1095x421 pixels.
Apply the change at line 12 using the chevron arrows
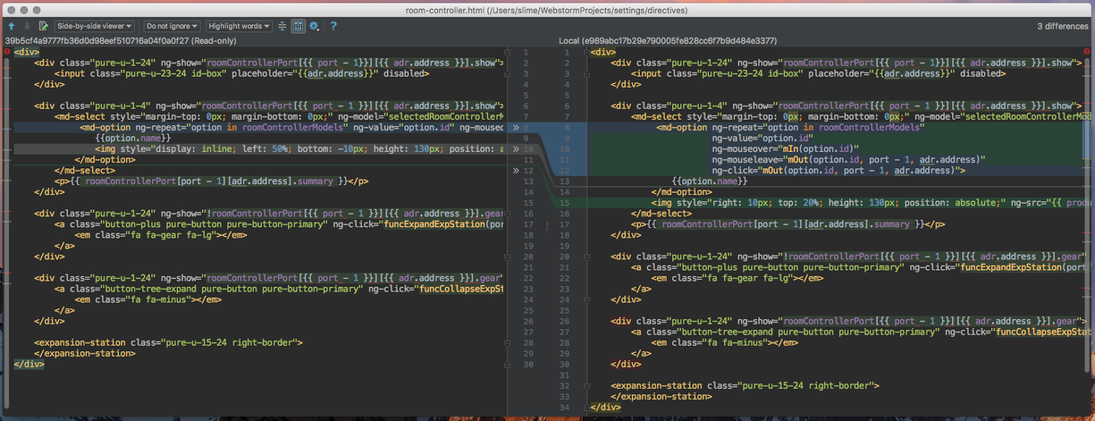click(x=515, y=170)
